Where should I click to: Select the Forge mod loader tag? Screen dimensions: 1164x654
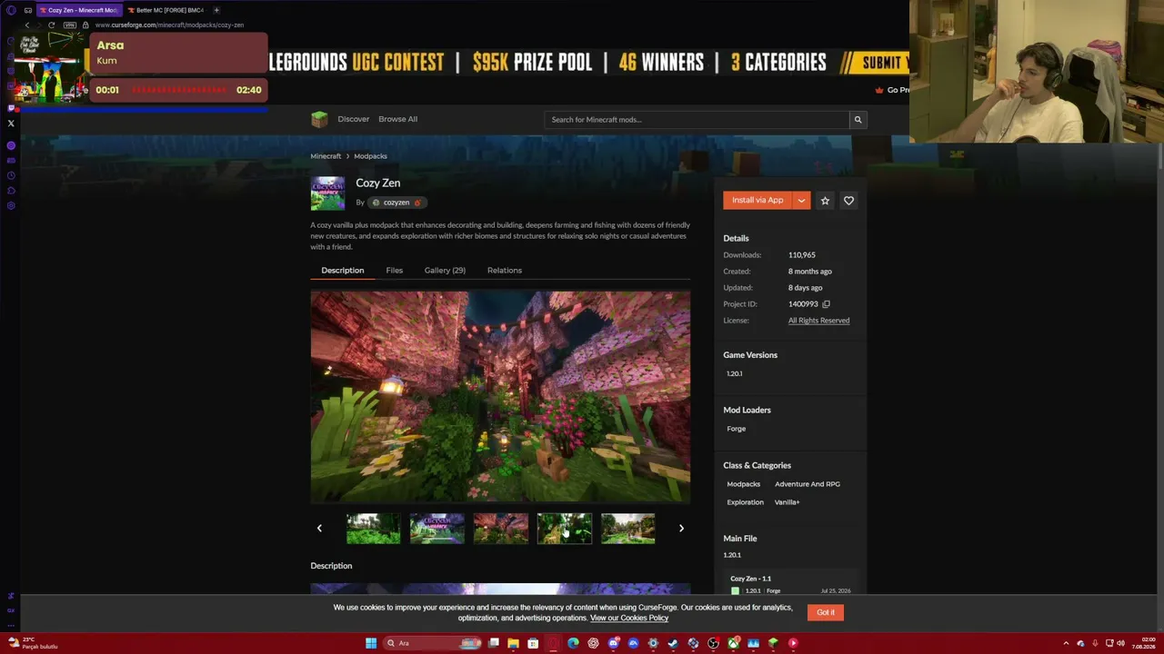(736, 429)
